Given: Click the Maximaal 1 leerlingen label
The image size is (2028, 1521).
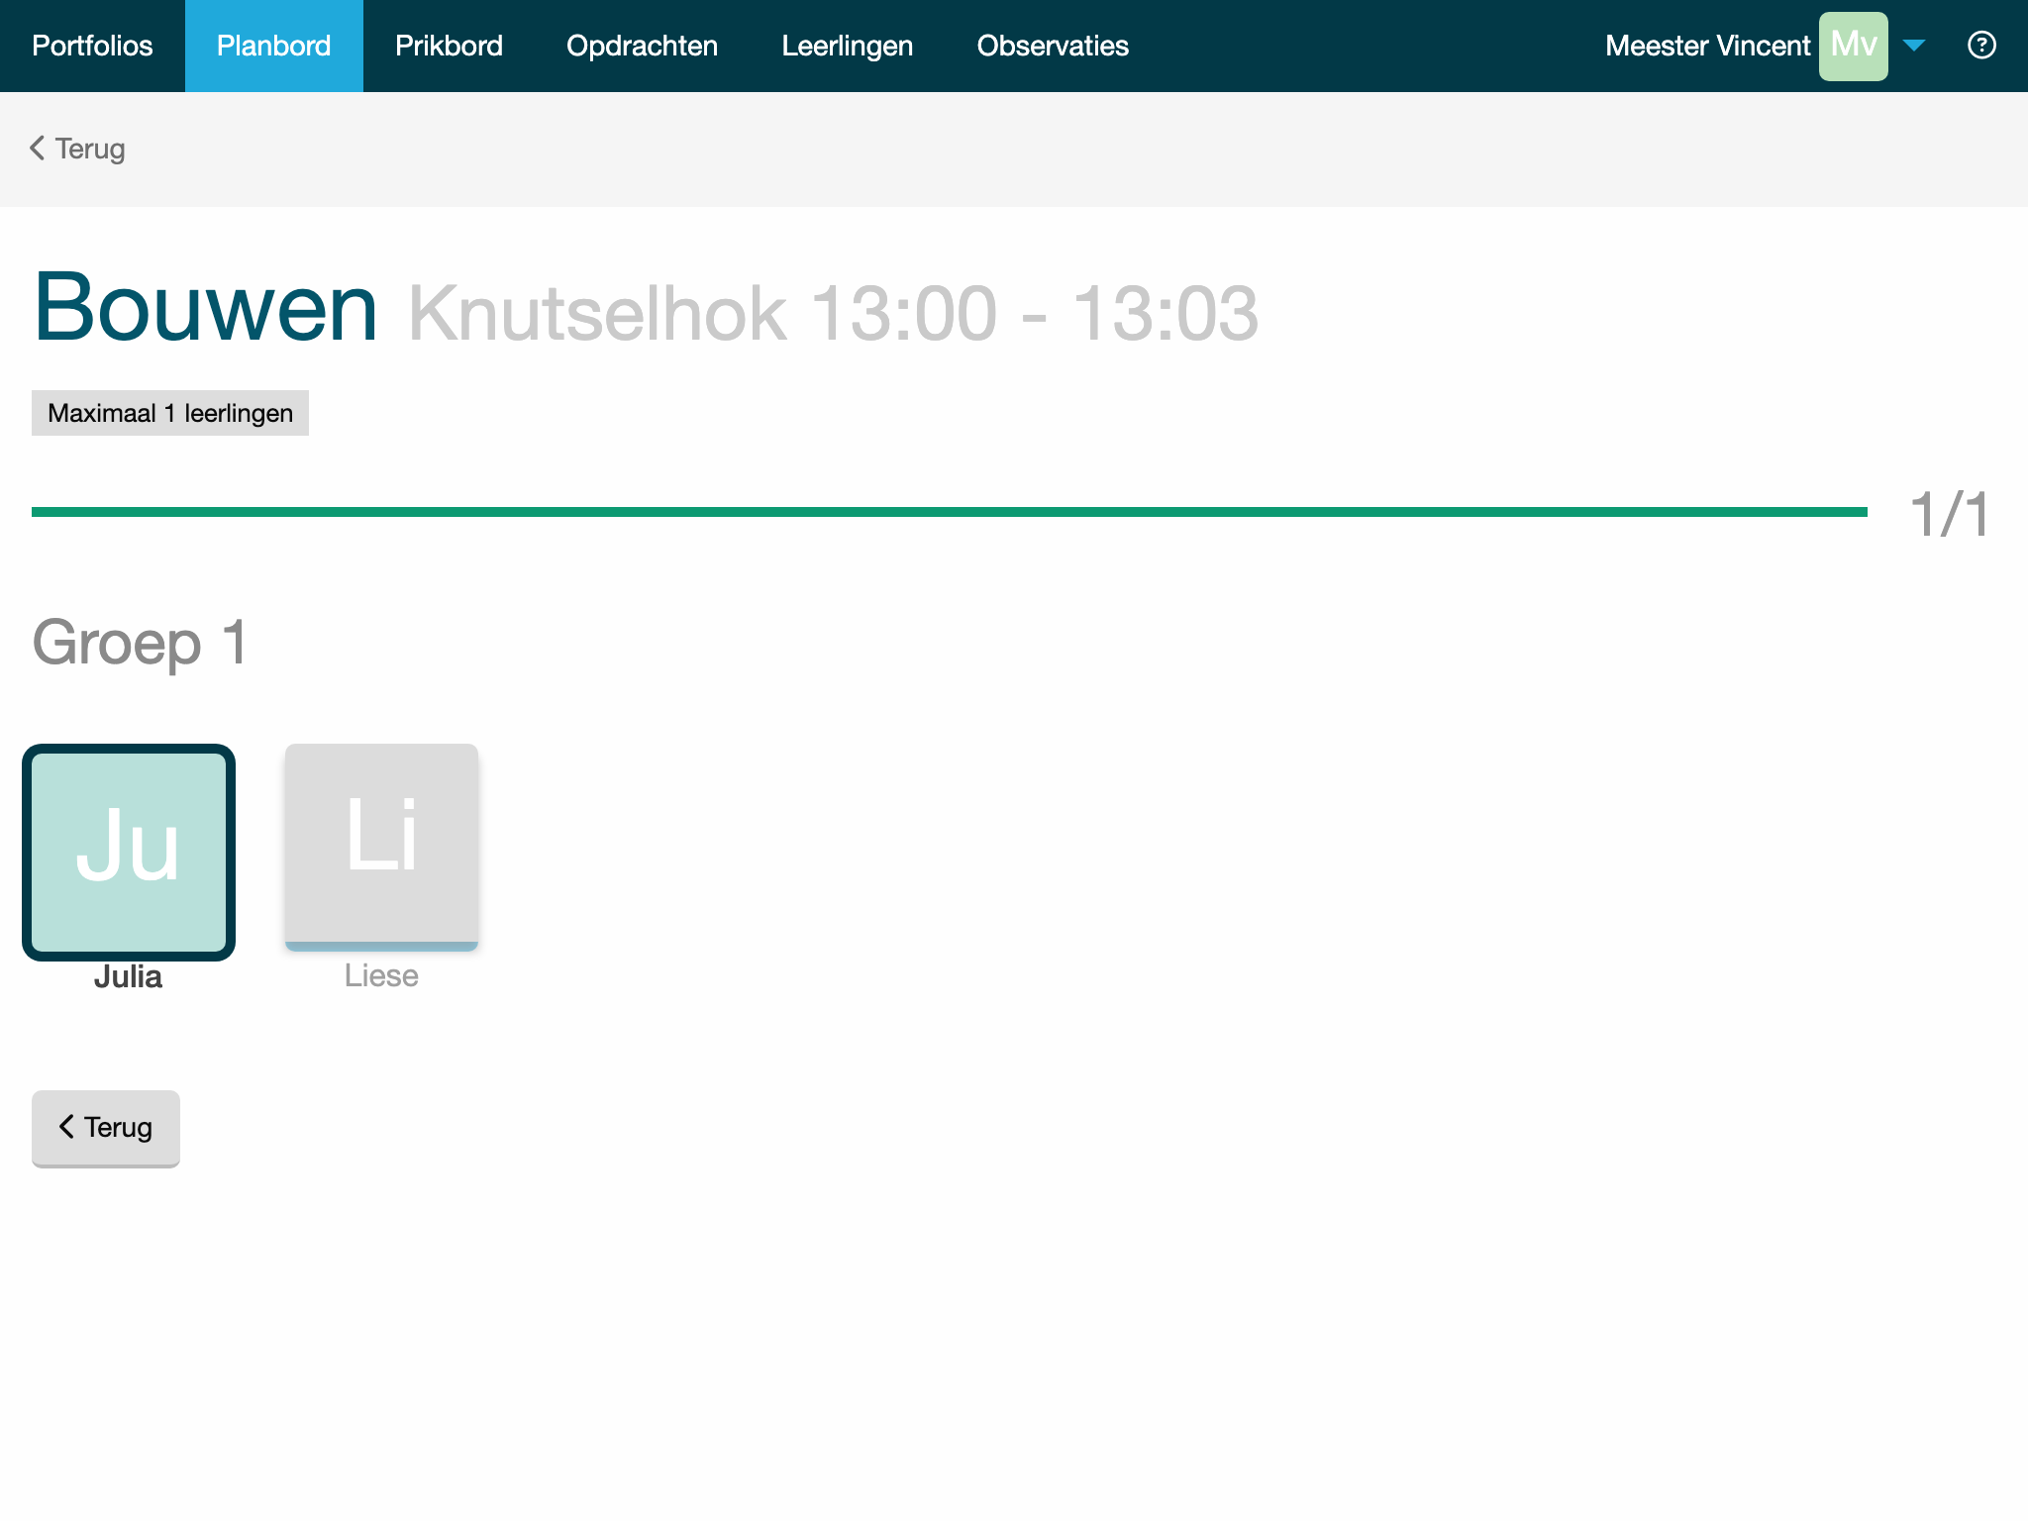Looking at the screenshot, I should (170, 413).
